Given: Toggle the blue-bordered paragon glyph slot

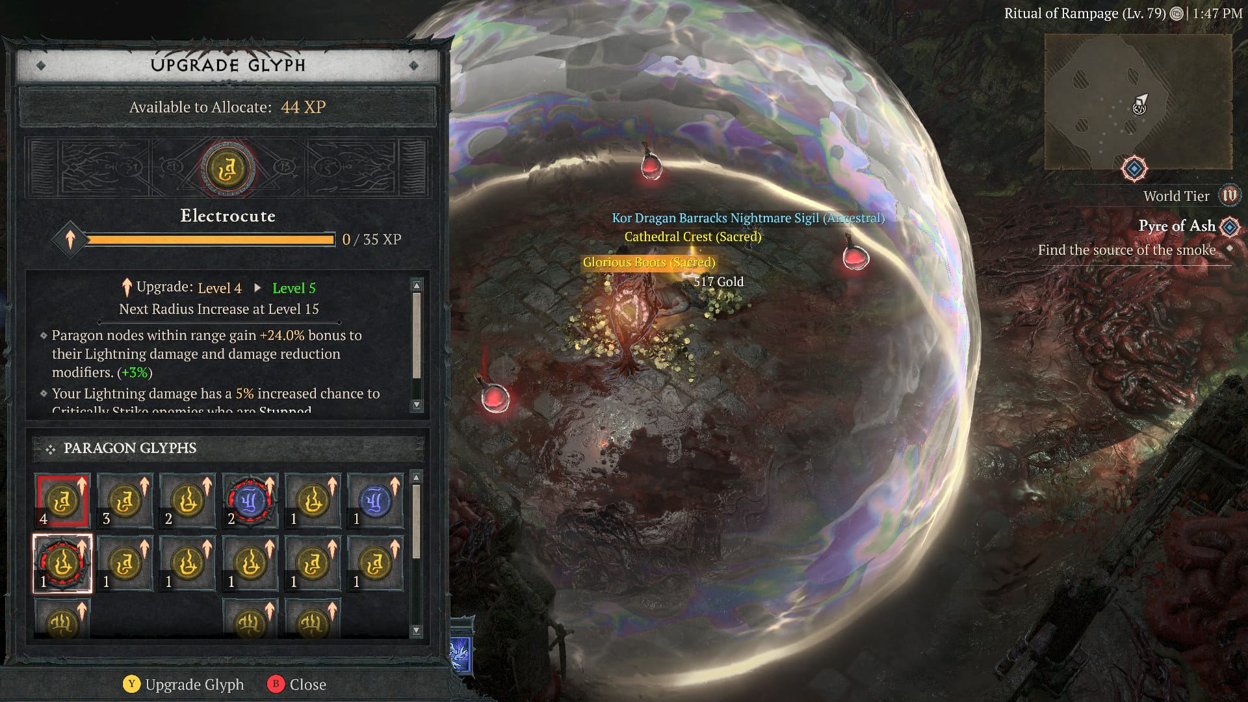Looking at the screenshot, I should tap(376, 500).
